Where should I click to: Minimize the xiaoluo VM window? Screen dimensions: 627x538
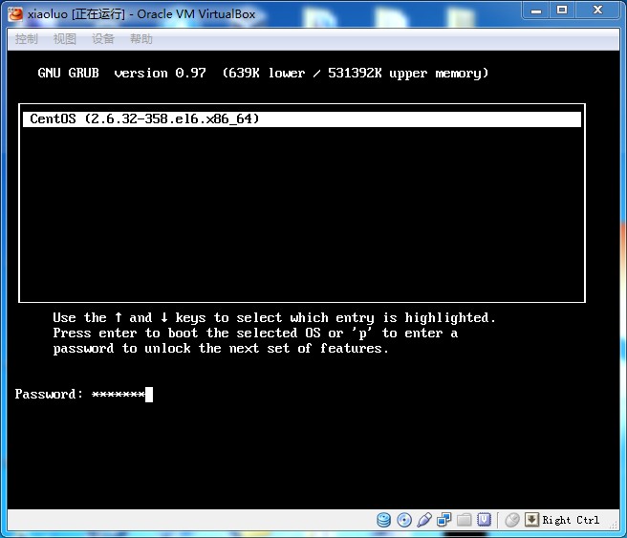point(536,10)
